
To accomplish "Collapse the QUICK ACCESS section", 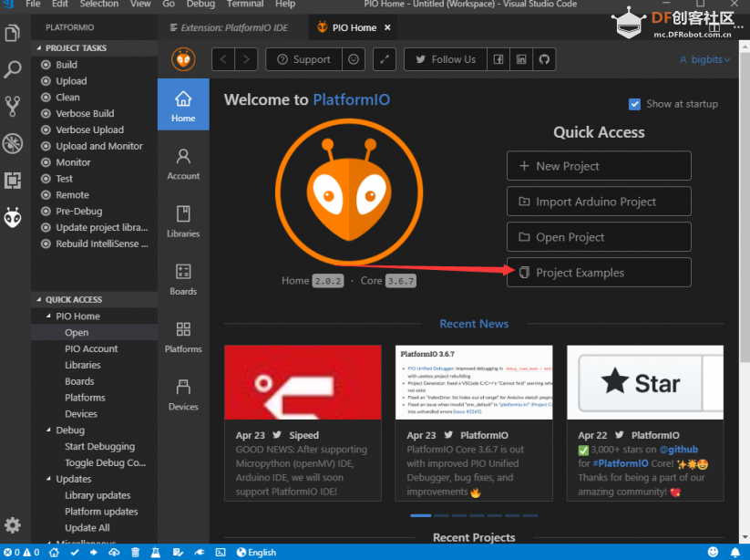I will (39, 300).
